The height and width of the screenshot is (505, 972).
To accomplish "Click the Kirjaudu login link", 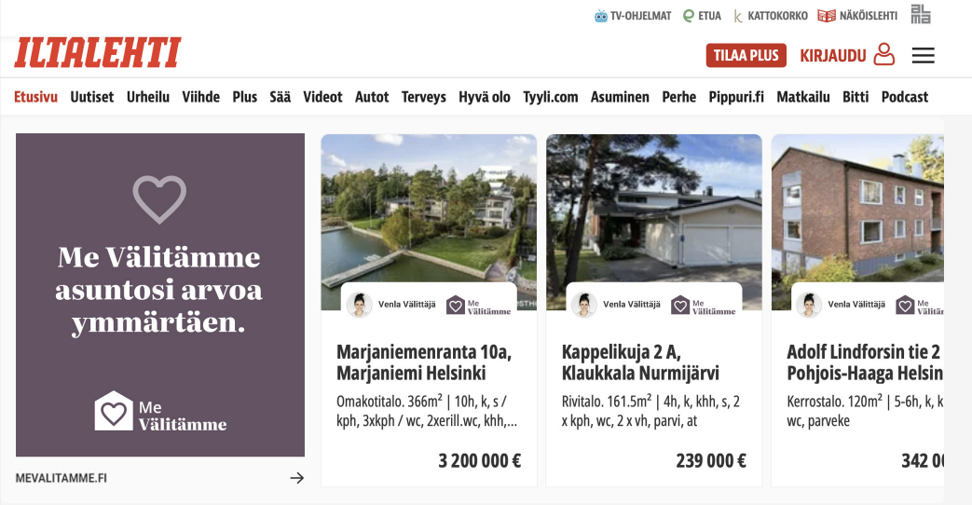I will coord(832,56).
